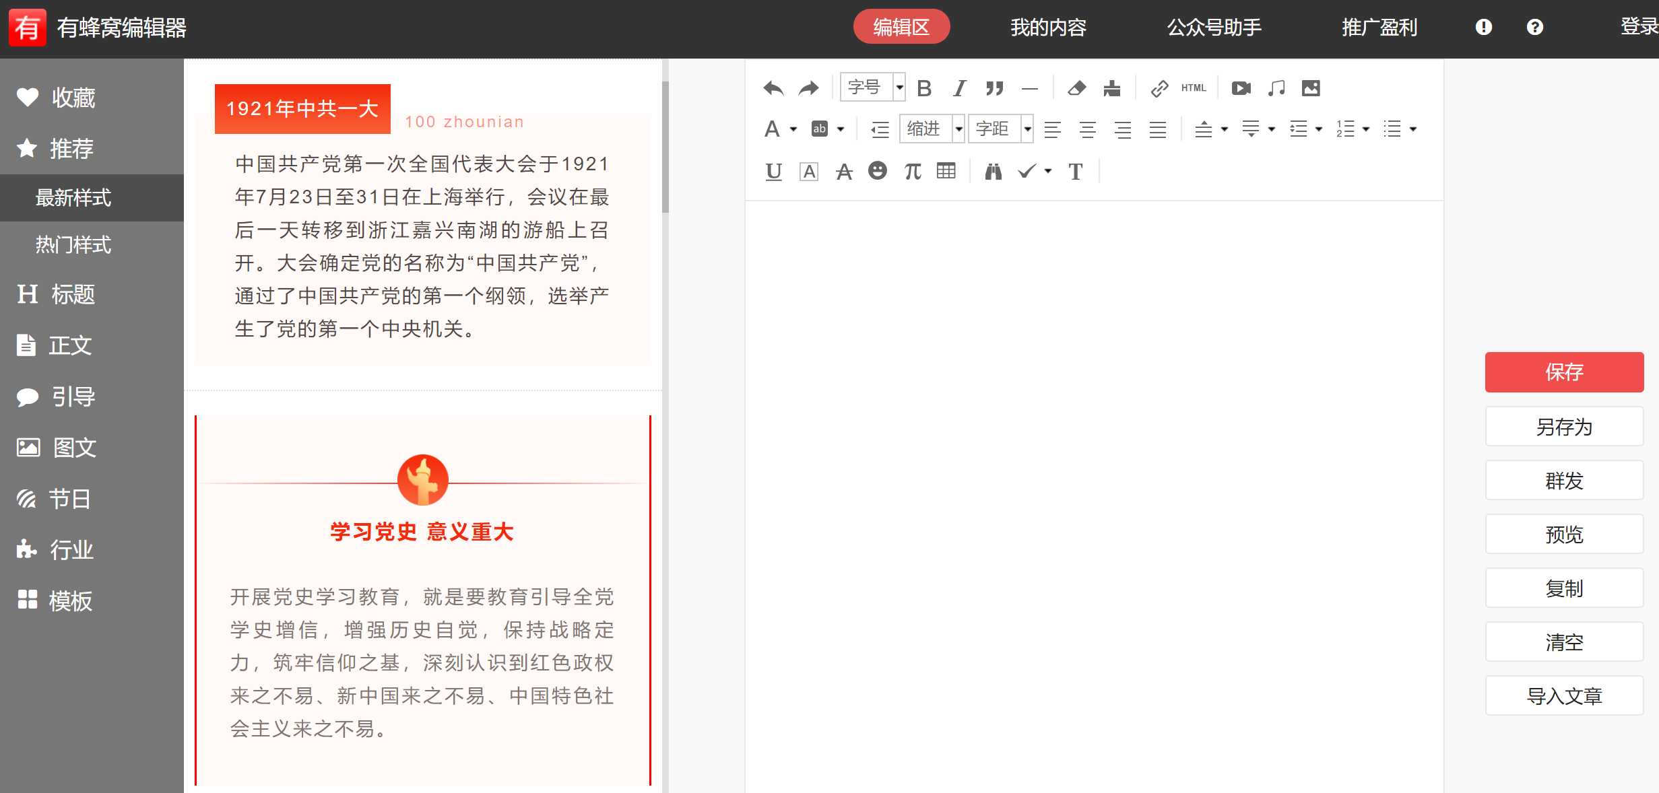This screenshot has height=793, width=1659.
Task: Click the eraser clear-format icon
Action: 1076,88
